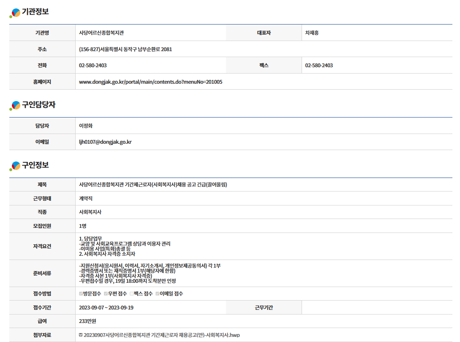Open the dongjak.go.kr homepage URL
460x342 pixels.
pos(150,82)
